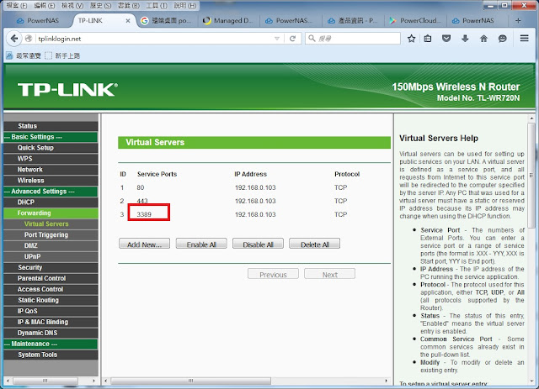Click the Disable All button
Screen dimensions: 539x389
pos(258,244)
